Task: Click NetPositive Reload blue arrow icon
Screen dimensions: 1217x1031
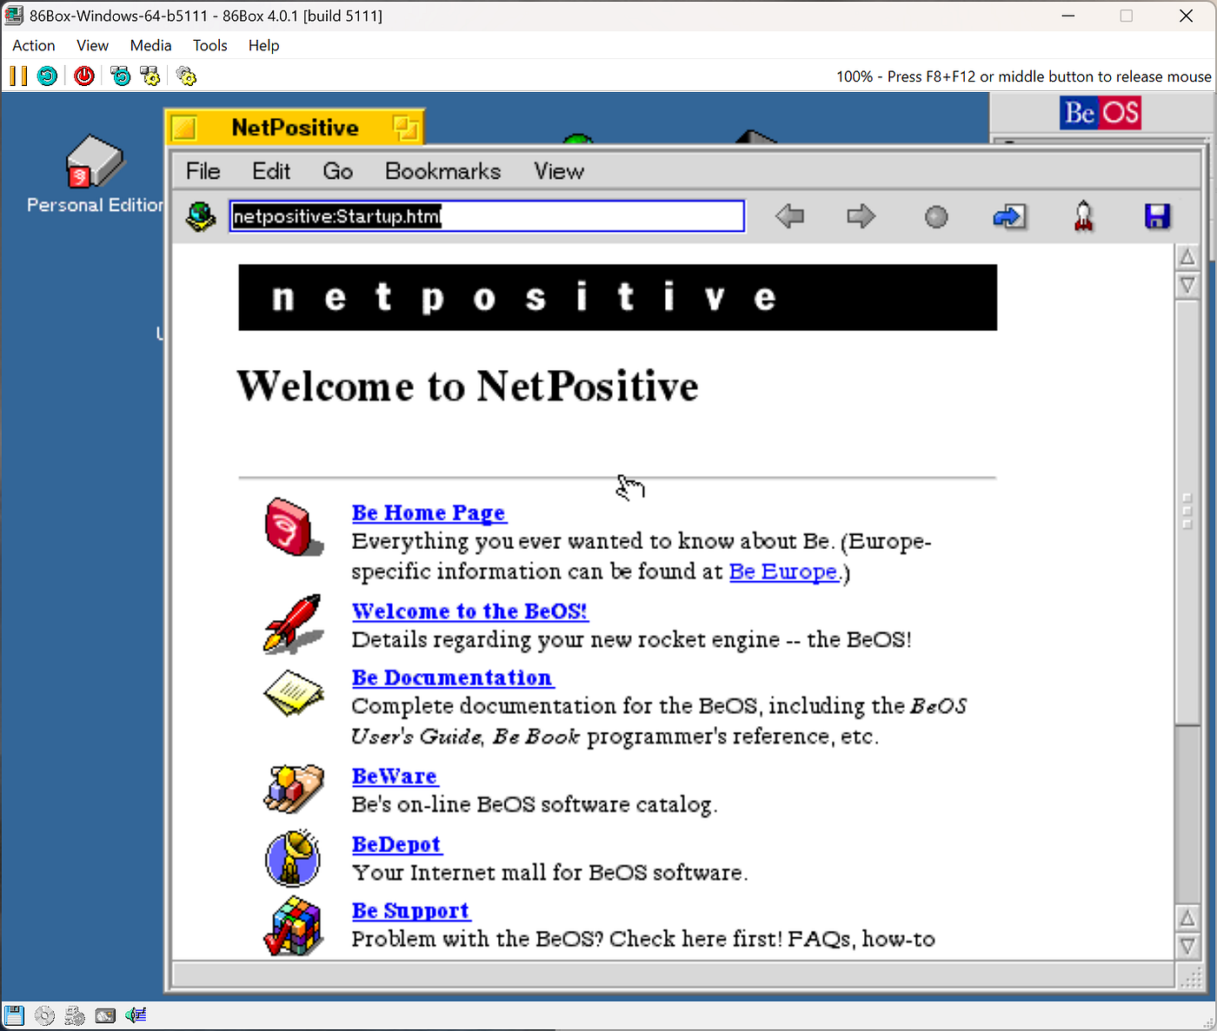Action: coord(1009,216)
